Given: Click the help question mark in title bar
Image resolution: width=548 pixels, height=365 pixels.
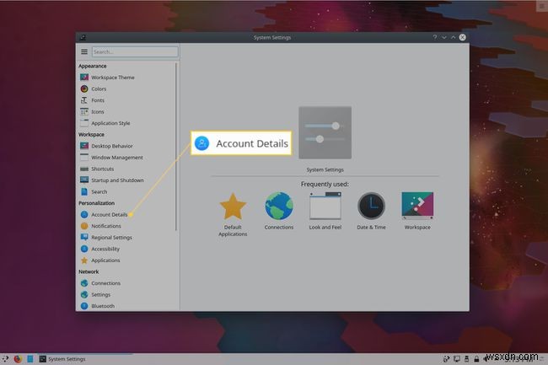Looking at the screenshot, I should pyautogui.click(x=435, y=37).
